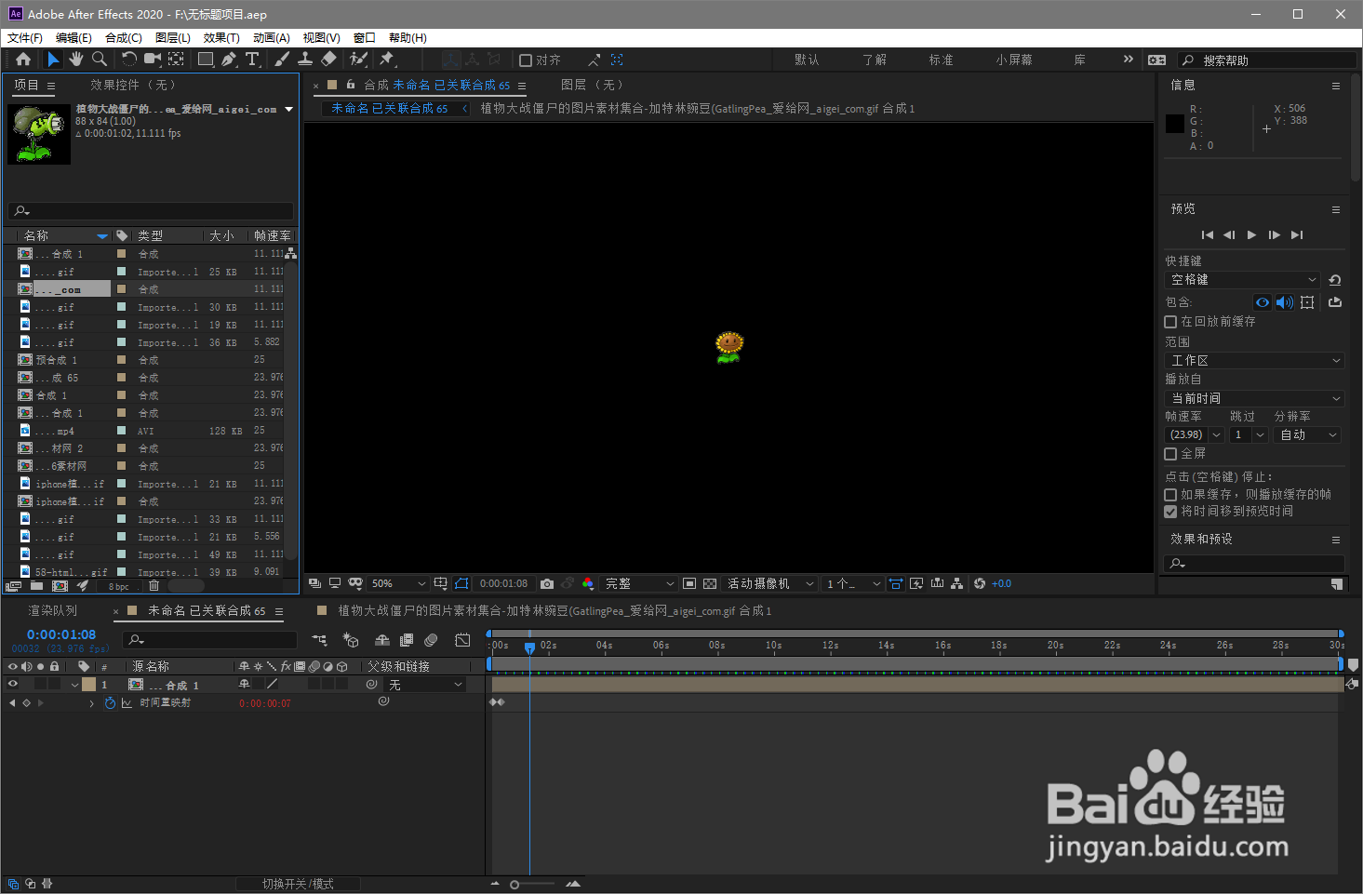
Task: Click the RGB channel display icon
Action: coord(588,583)
